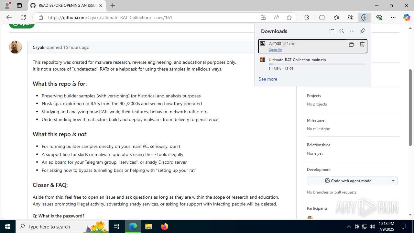
Task: Click 'Q: What is the password?' text
Action: tap(59, 216)
